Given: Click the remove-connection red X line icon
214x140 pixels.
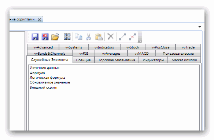Looking at the screenshot, I should pos(132,37).
